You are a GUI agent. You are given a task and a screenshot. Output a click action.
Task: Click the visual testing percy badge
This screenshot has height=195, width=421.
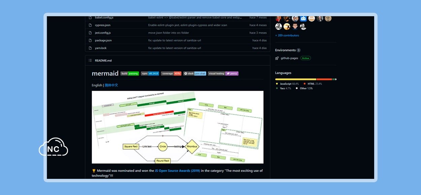pyautogui.click(x=223, y=73)
